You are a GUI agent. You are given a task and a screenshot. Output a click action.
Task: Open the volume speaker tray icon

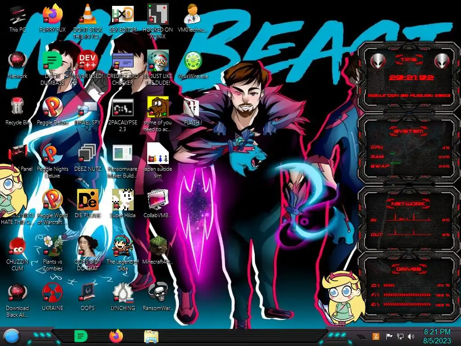[x=411, y=336]
